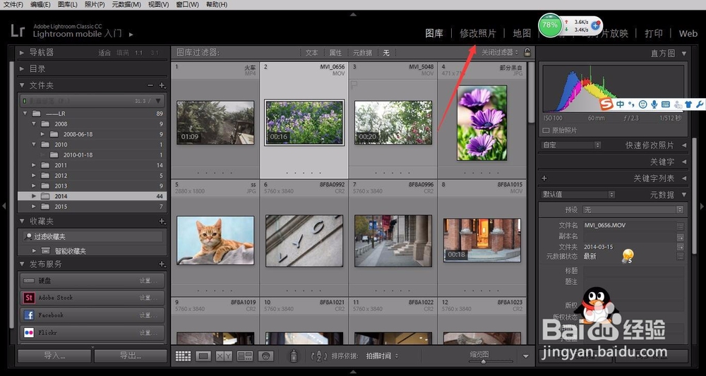Click the Adobe Stock icon
This screenshot has width=706, height=376.
(29, 298)
